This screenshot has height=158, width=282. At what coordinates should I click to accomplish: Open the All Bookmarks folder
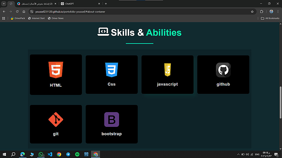[x=270, y=18]
